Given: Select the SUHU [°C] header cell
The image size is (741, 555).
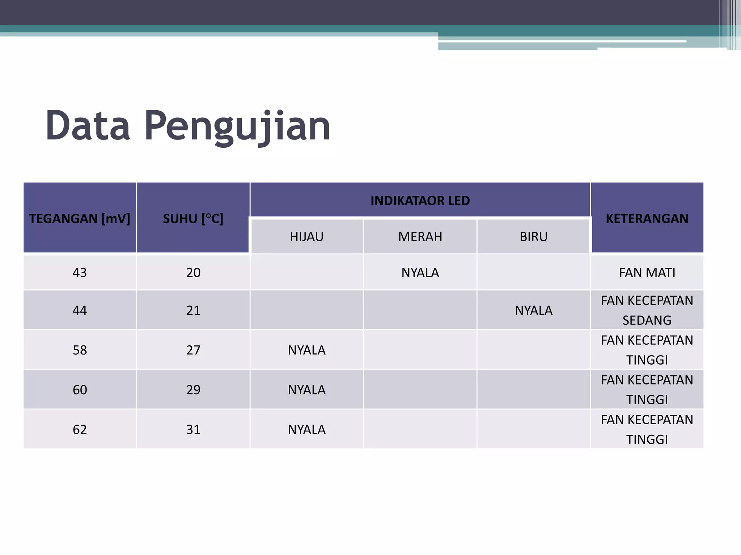Looking at the screenshot, I should [x=193, y=218].
